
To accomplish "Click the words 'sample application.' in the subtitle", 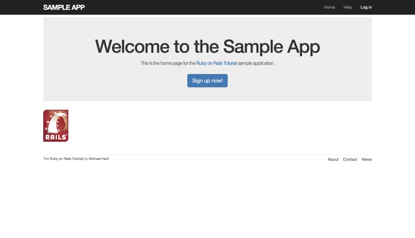I will click(256, 63).
